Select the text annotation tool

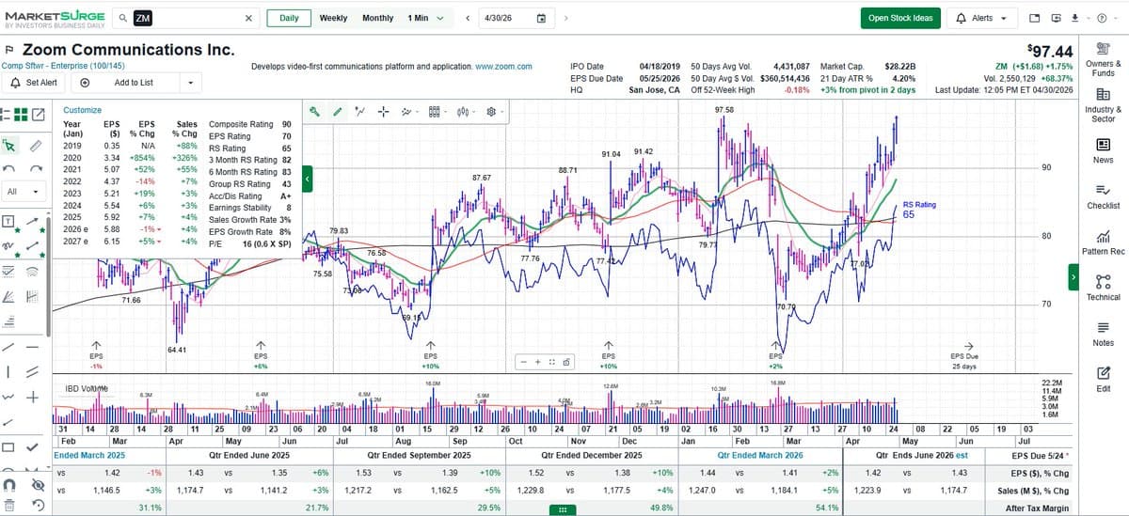click(9, 222)
